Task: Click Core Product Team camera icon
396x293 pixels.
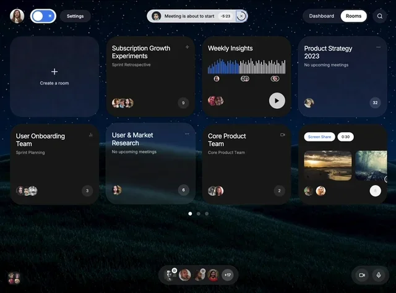Action: [283, 135]
